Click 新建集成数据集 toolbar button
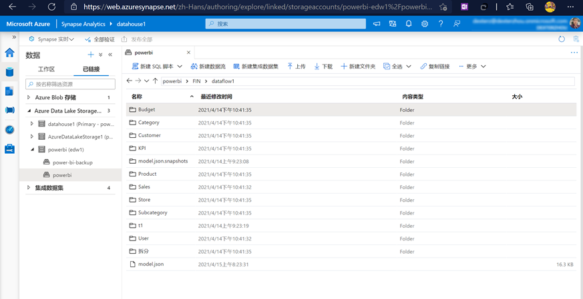This screenshot has width=583, height=299. click(x=256, y=67)
